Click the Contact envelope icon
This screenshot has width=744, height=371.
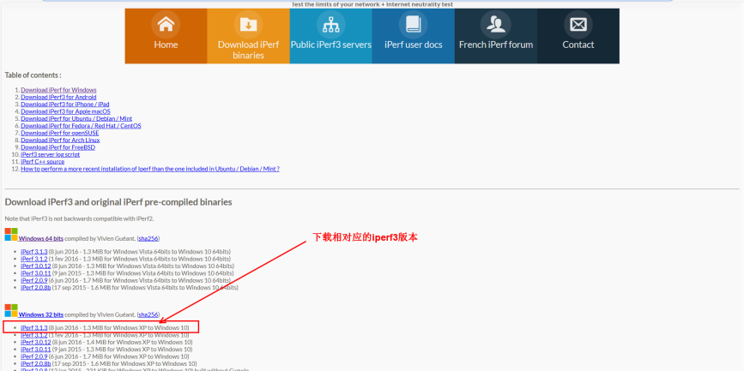point(578,24)
